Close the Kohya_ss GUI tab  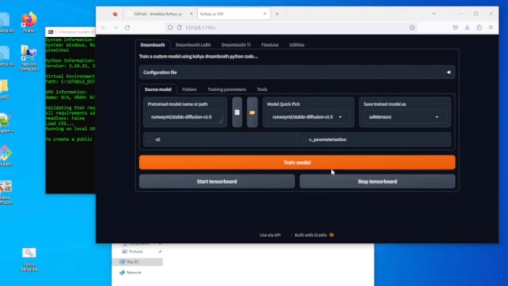tap(265, 14)
